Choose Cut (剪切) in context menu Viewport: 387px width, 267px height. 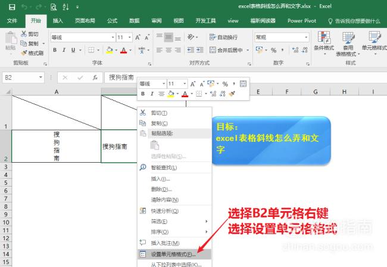[x=174, y=113]
